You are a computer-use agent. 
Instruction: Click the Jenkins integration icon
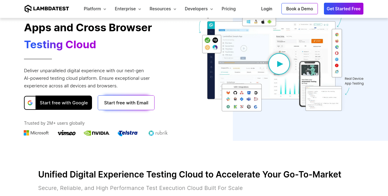pos(235,99)
